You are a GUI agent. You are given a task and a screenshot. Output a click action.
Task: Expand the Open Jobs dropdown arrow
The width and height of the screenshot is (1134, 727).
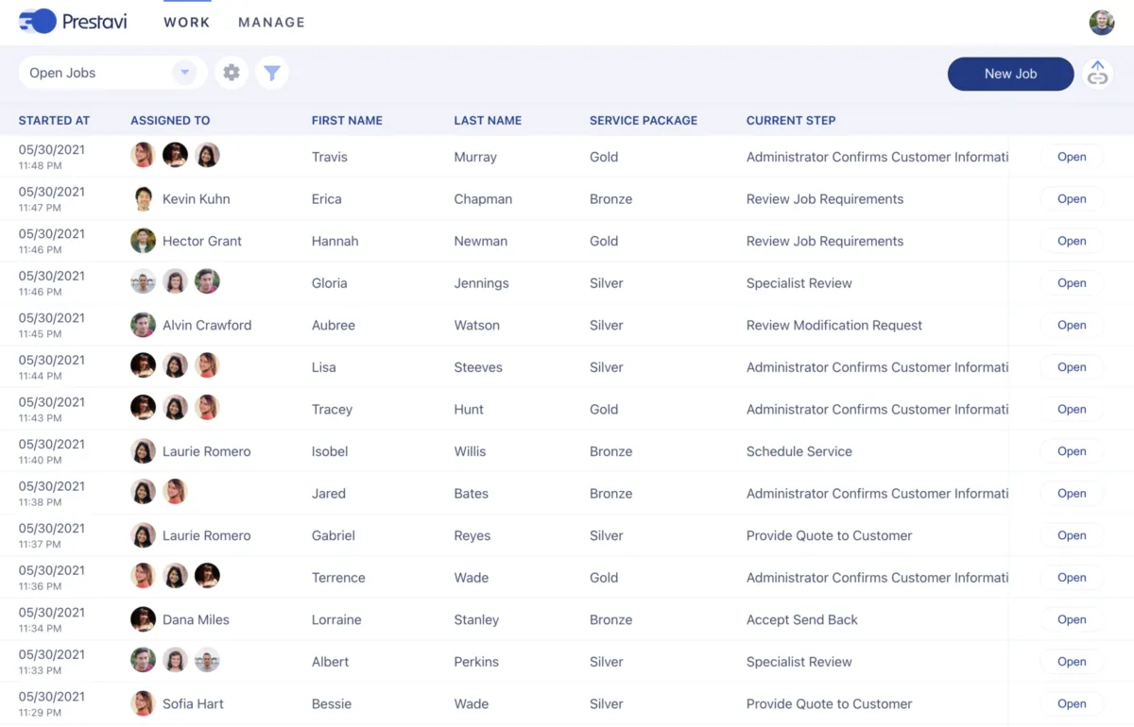pyautogui.click(x=185, y=73)
